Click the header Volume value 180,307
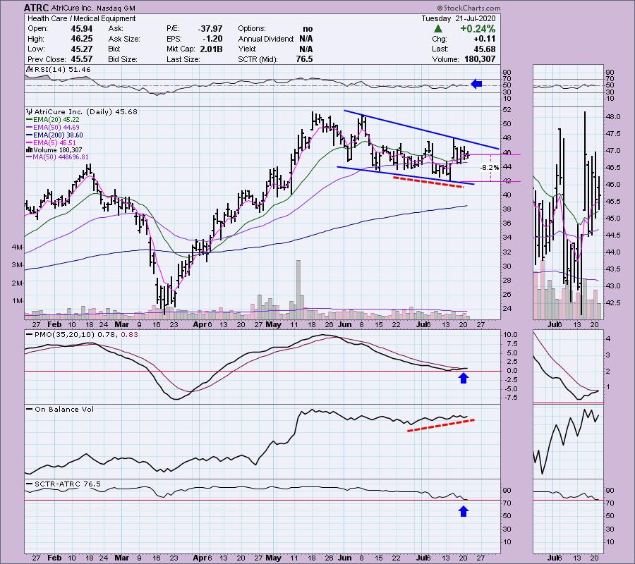The image size is (635, 564). (478, 59)
